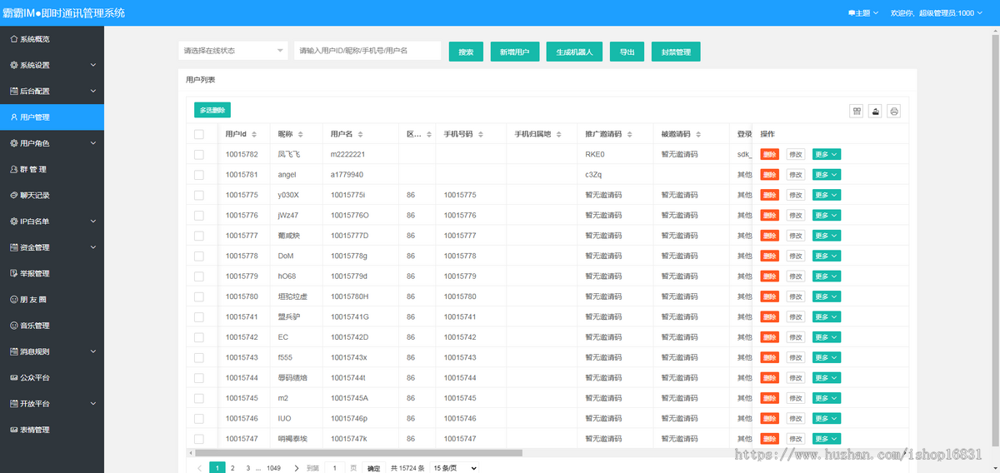Click the horizontal table scrollbar
The height and width of the screenshot is (473, 1000).
point(358,453)
